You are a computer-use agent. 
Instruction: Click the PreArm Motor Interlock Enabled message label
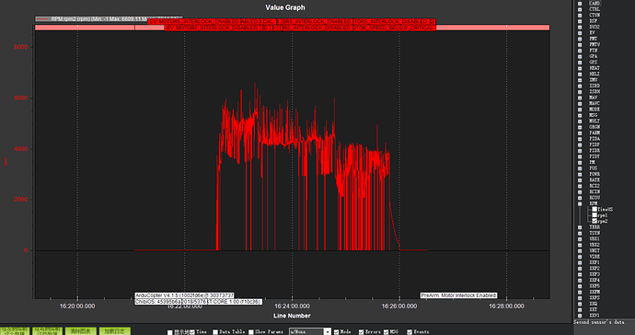(x=458, y=295)
